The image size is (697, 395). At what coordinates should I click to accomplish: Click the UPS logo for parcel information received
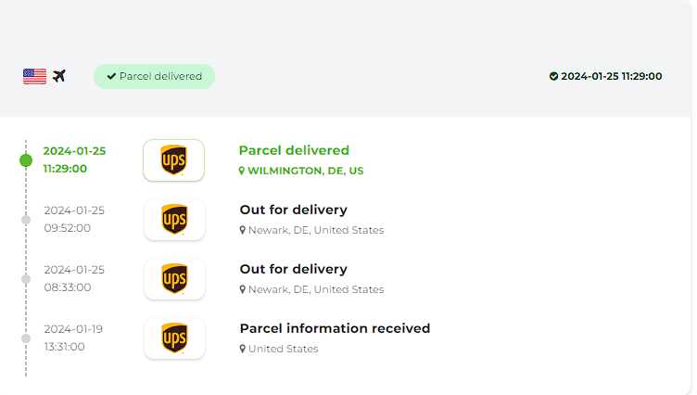pos(174,338)
